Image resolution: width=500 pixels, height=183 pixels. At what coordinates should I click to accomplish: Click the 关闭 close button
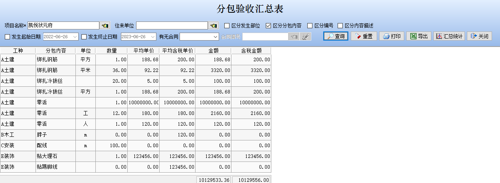click(x=479, y=36)
